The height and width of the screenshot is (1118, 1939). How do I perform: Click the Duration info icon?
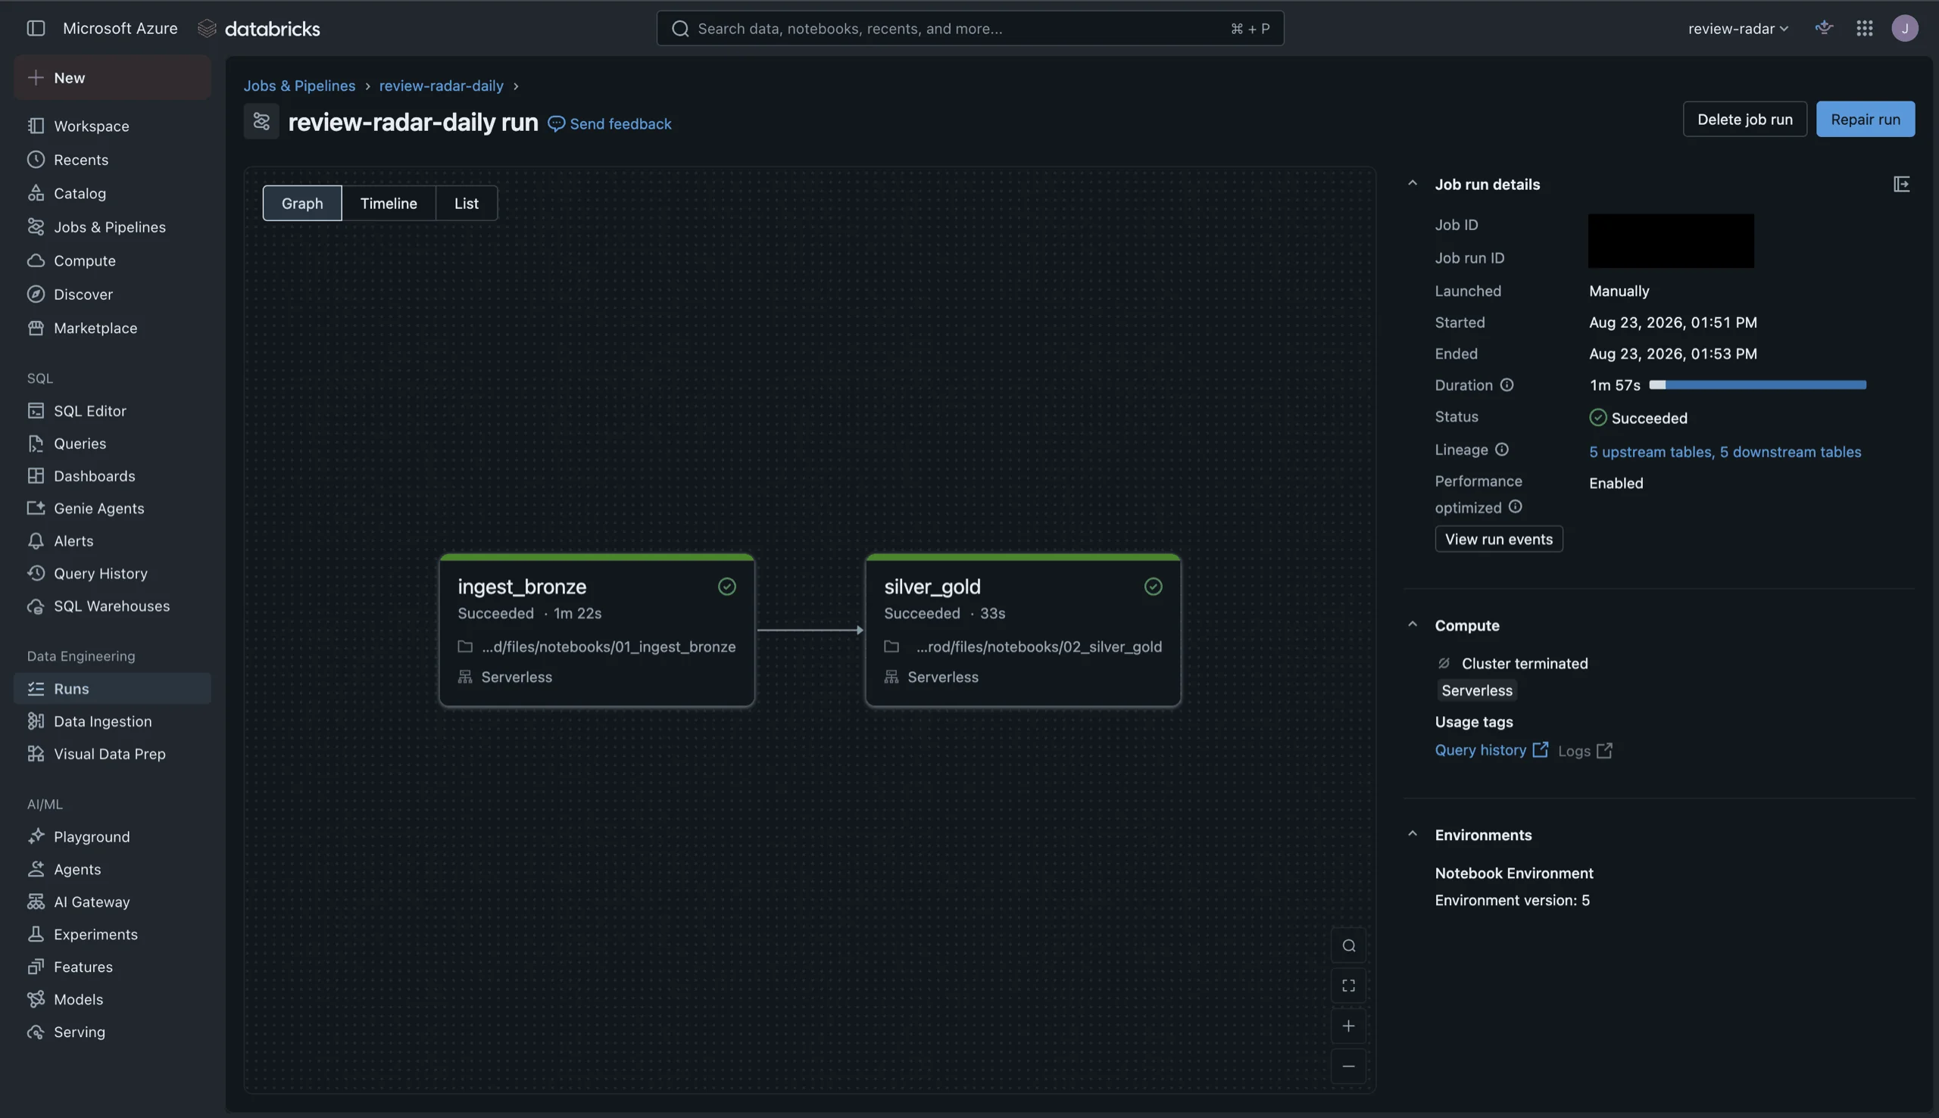(x=1507, y=385)
